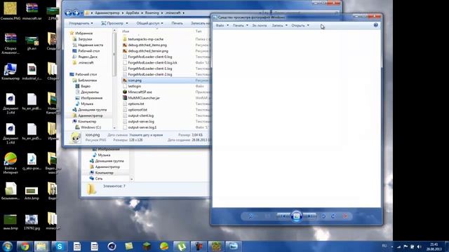449x252 pixels.
Task: Open Компьютер desktop icon
Action: click(x=11, y=71)
